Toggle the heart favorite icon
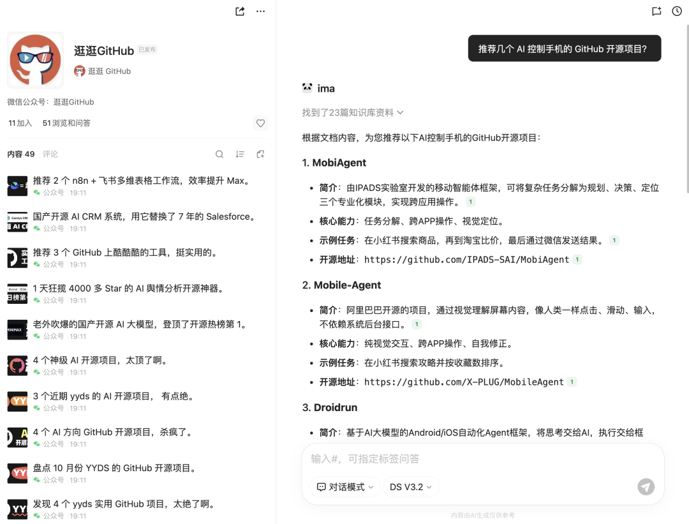The image size is (689, 524). (260, 123)
